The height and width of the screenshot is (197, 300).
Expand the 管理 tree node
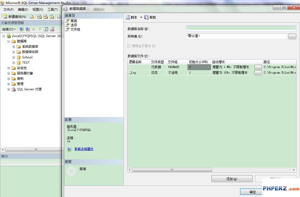(9, 84)
